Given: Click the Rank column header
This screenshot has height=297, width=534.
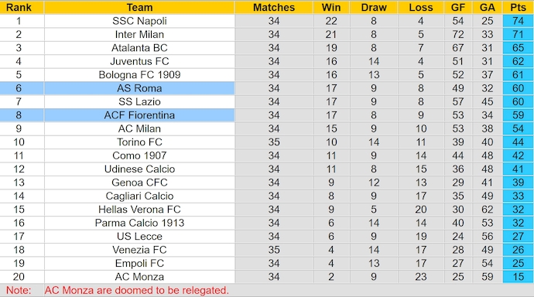Looking at the screenshot, I should coord(19,7).
